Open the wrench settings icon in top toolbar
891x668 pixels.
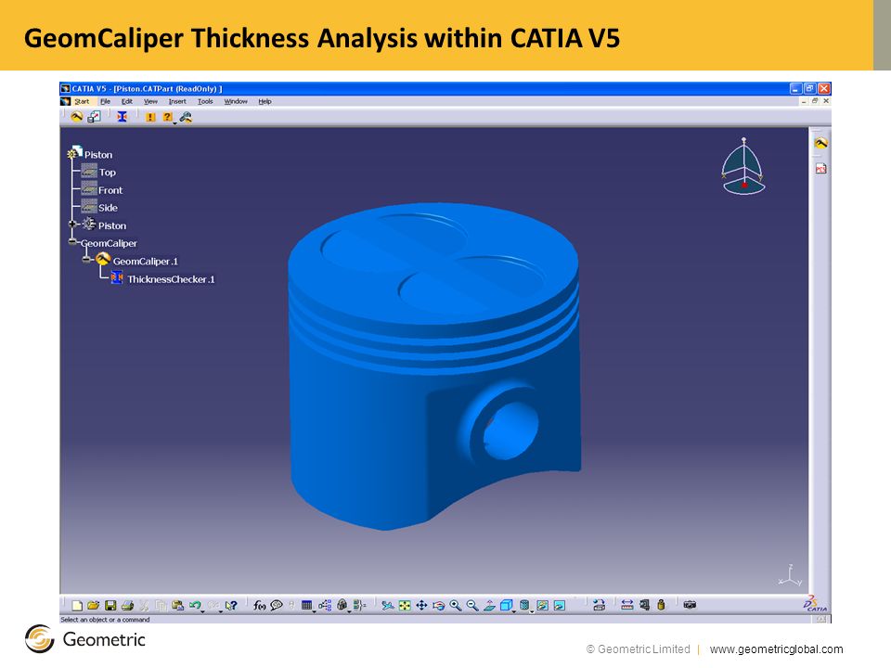point(186,117)
